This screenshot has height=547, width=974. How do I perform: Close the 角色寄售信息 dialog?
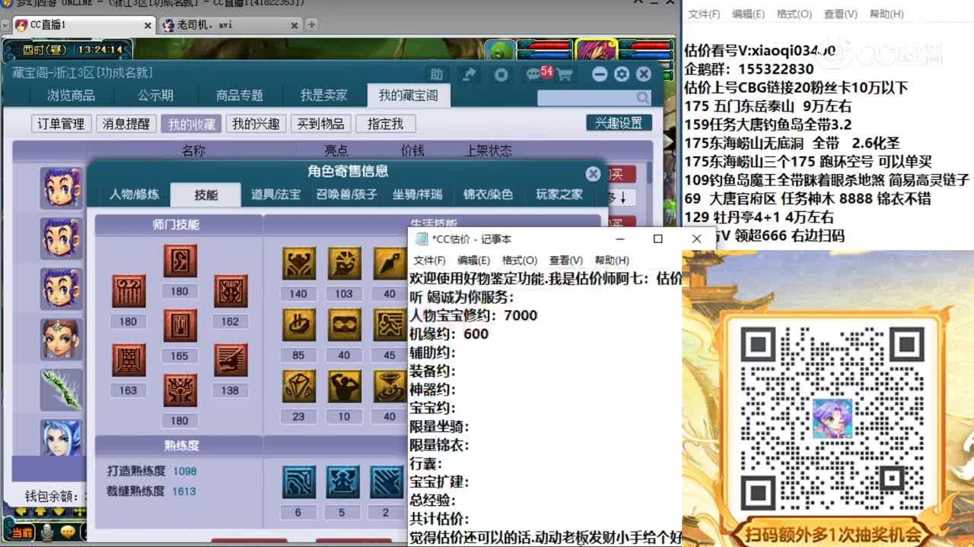tap(593, 174)
